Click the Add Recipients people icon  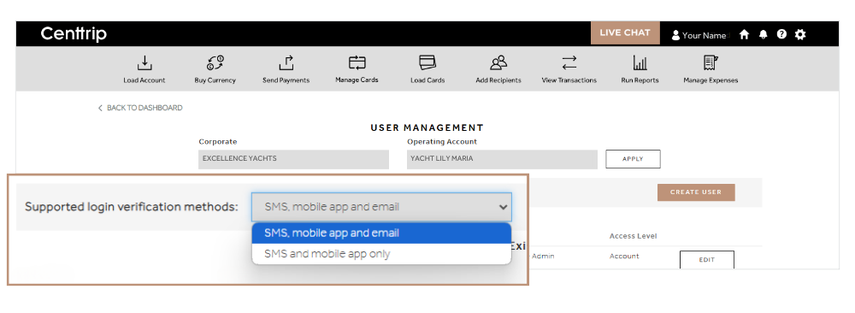[x=498, y=62]
